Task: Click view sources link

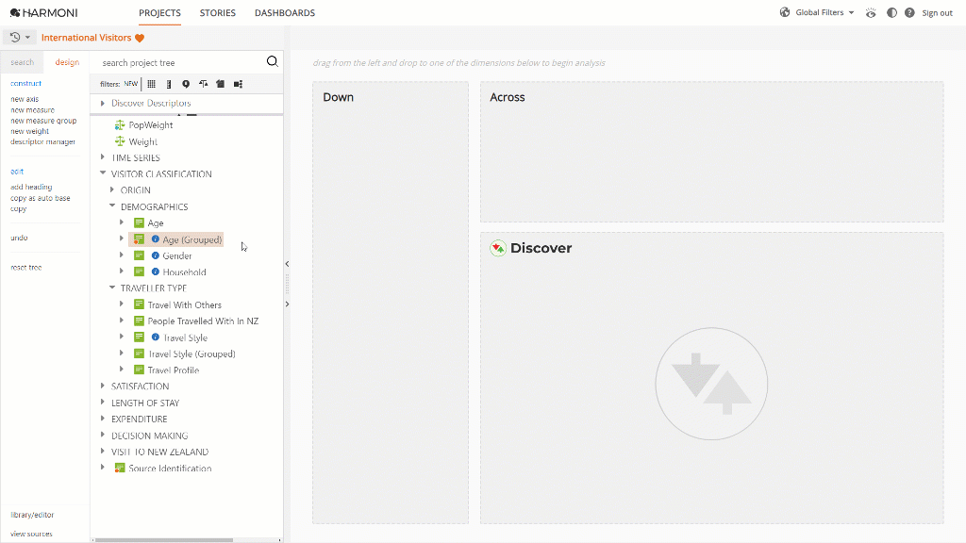Action: click(31, 534)
